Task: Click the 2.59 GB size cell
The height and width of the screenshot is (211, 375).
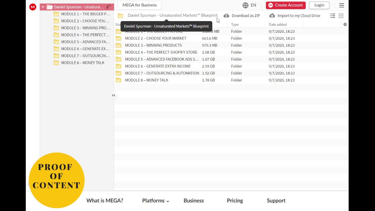Action: (208, 66)
